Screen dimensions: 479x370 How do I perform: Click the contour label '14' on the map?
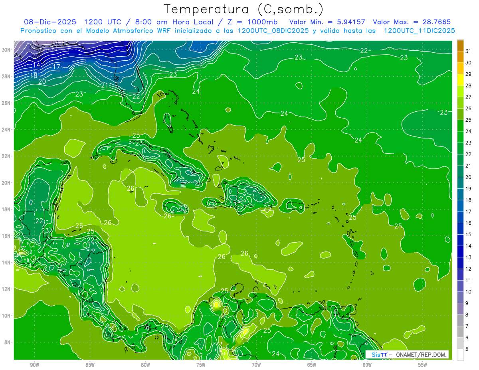pos(36,65)
